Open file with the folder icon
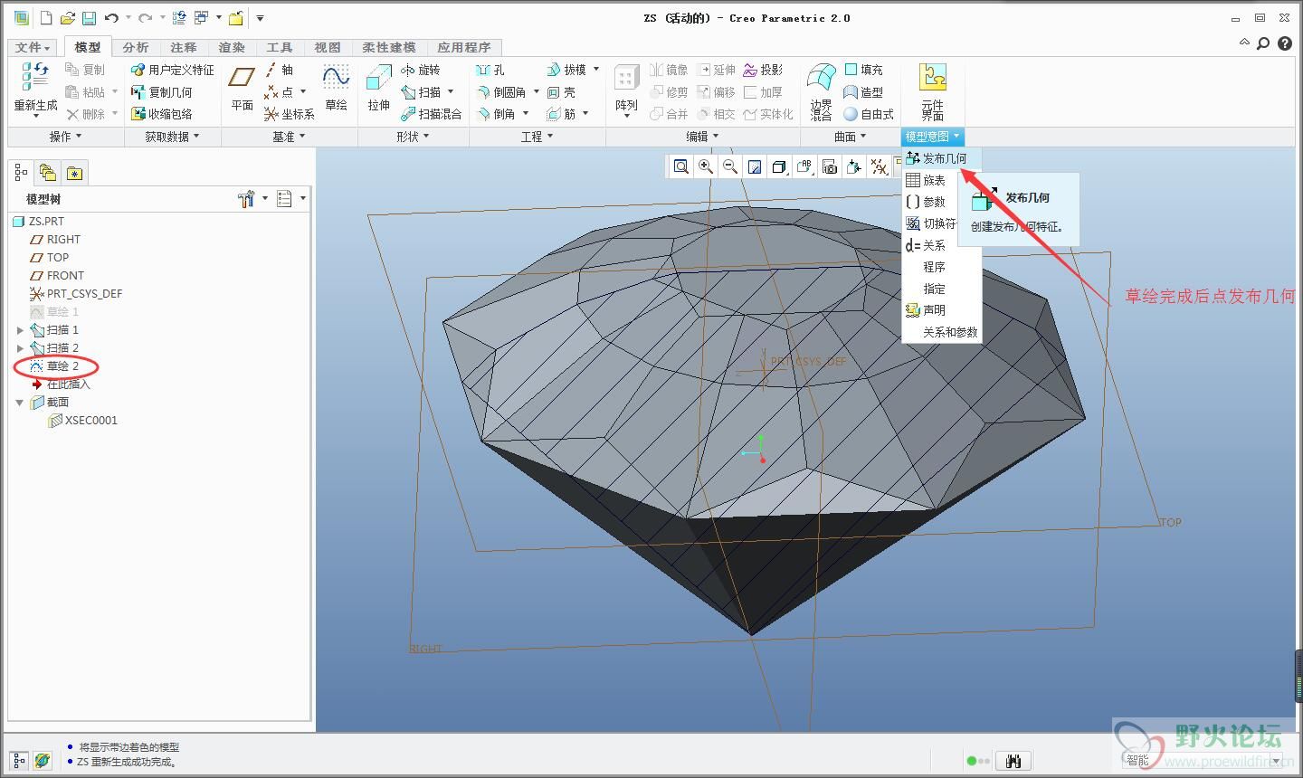 67,17
